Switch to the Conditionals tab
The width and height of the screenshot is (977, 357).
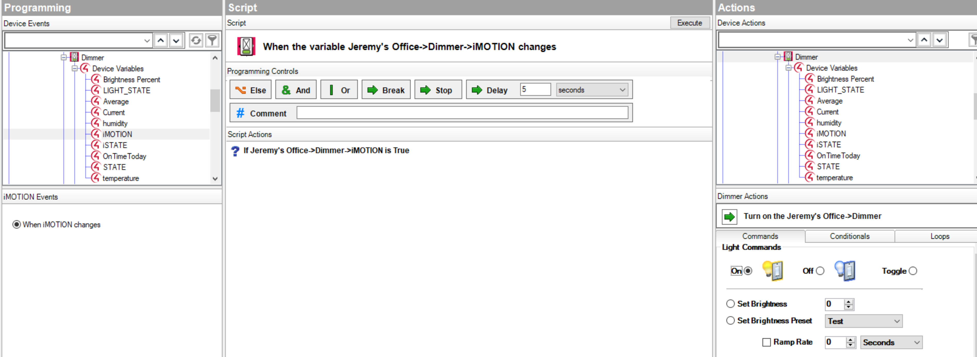pos(850,236)
